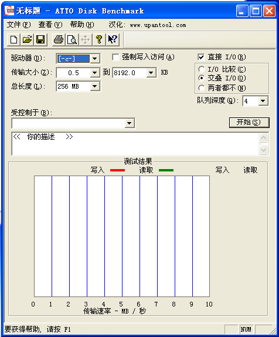This screenshot has width=279, height=337.
Task: Select the I/O 比较(C) radio button
Action: point(201,69)
